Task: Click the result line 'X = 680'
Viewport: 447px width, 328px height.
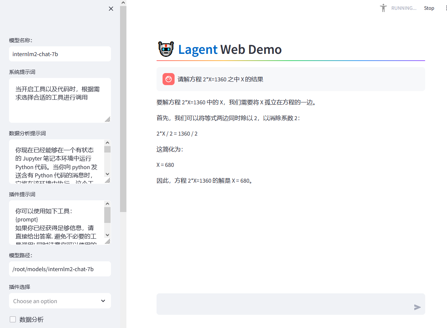Action: (x=165, y=165)
